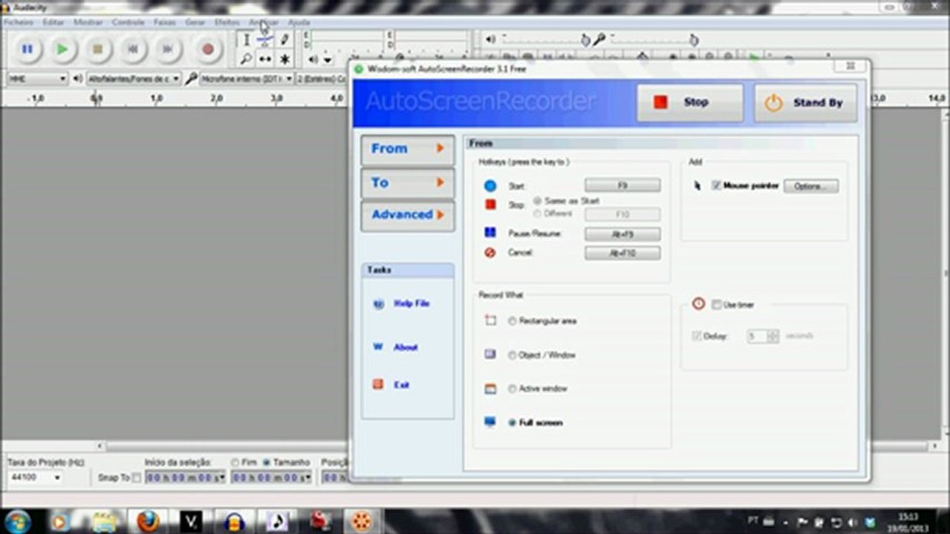Click the timer clock icon
This screenshot has width=950, height=534.
coord(698,304)
